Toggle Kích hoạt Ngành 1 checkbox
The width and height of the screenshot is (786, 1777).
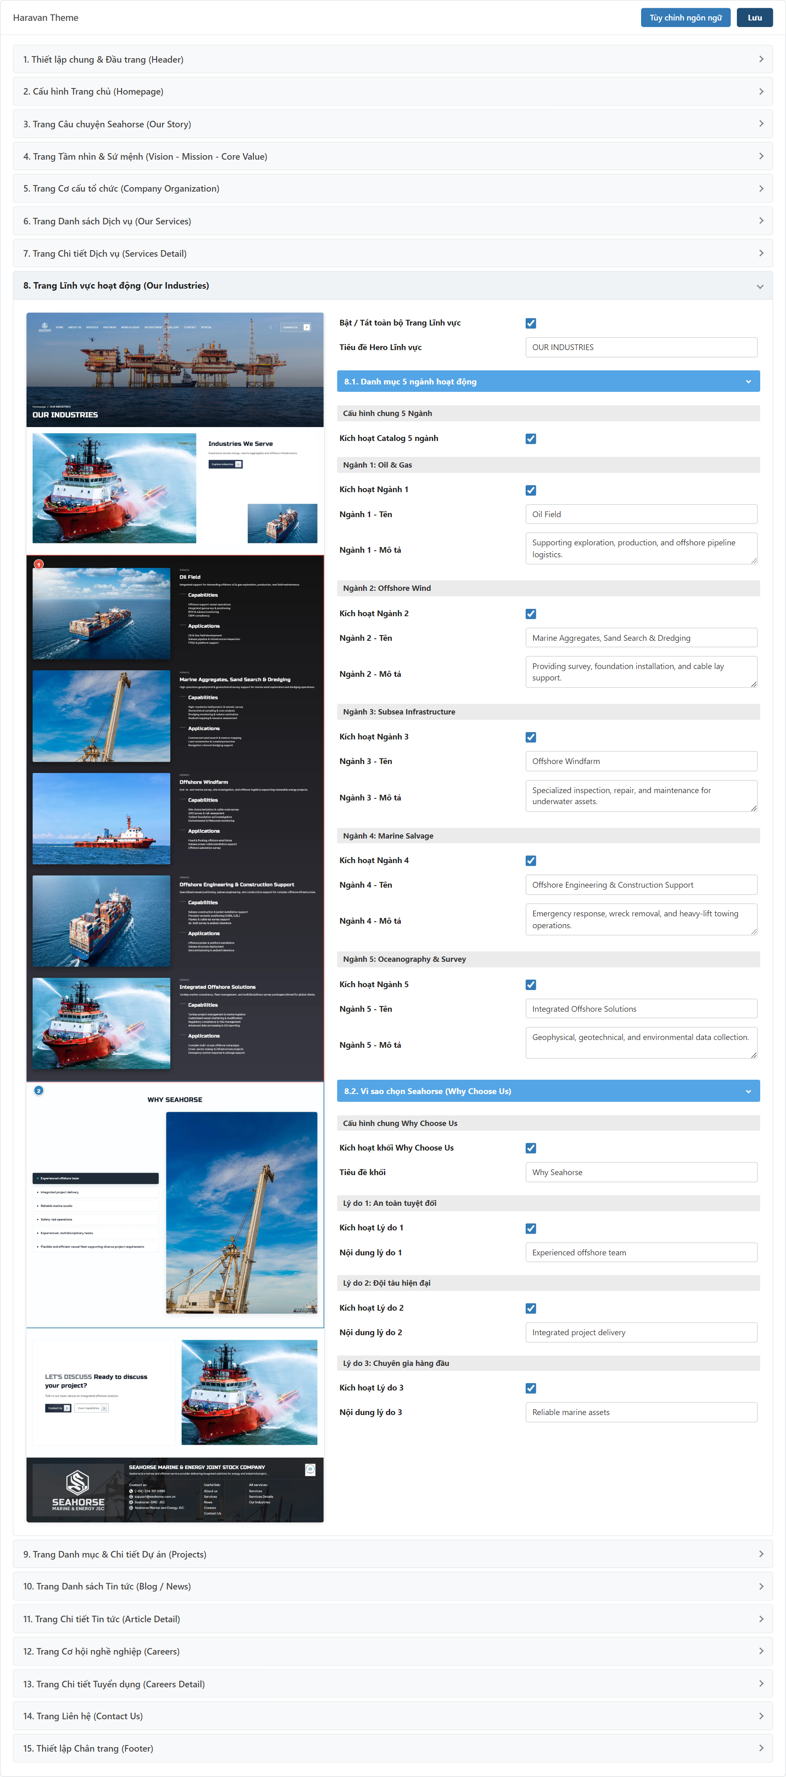coord(531,490)
